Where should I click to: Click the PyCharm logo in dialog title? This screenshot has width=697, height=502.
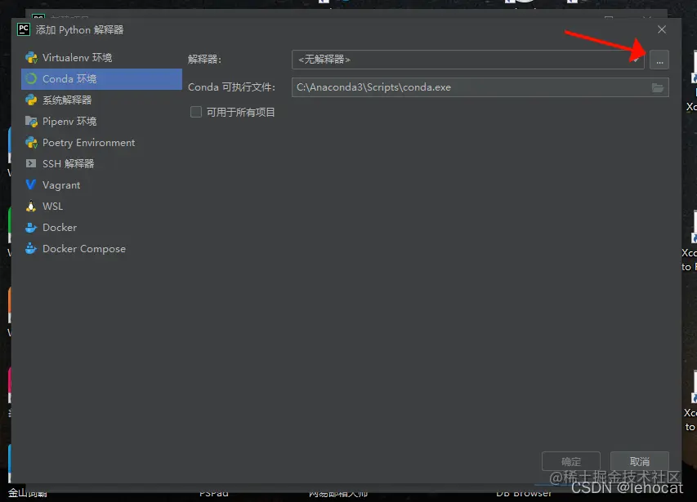tap(24, 29)
